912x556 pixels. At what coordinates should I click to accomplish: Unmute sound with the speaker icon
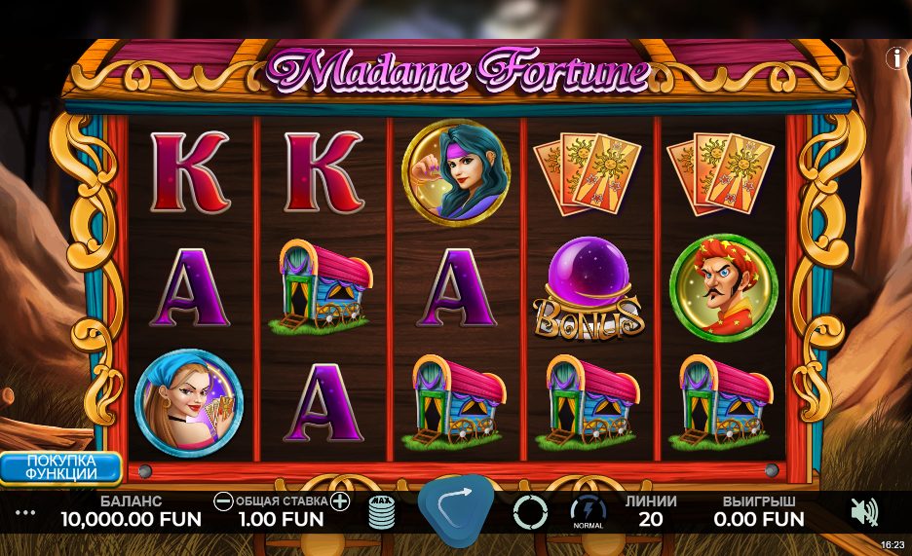pyautogui.click(x=864, y=512)
